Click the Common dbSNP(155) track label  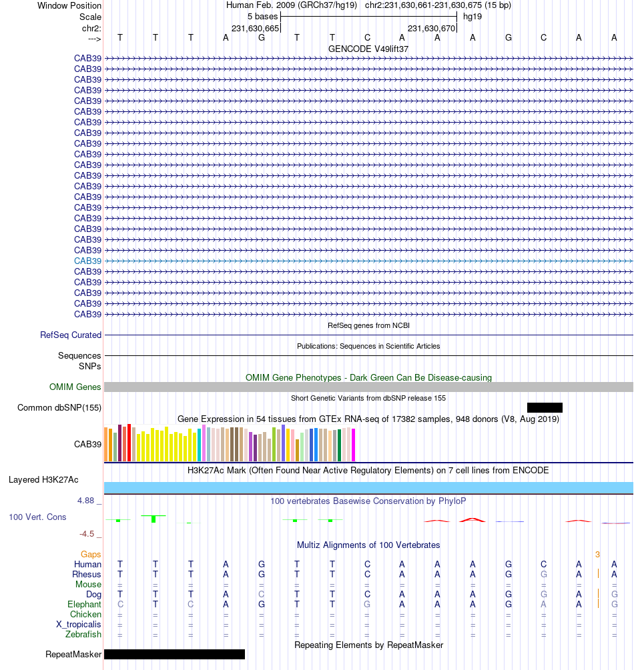click(59, 407)
